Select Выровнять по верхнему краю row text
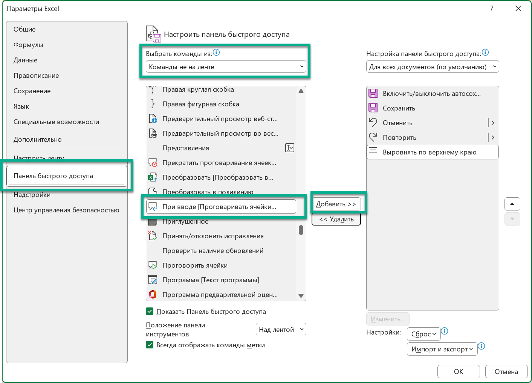 430,152
